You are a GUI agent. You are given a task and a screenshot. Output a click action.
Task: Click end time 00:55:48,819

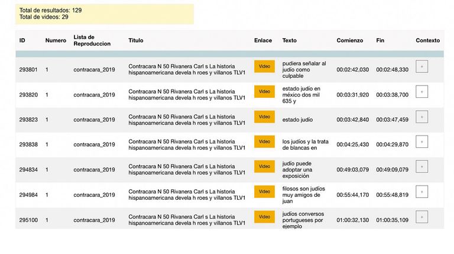(x=393, y=195)
